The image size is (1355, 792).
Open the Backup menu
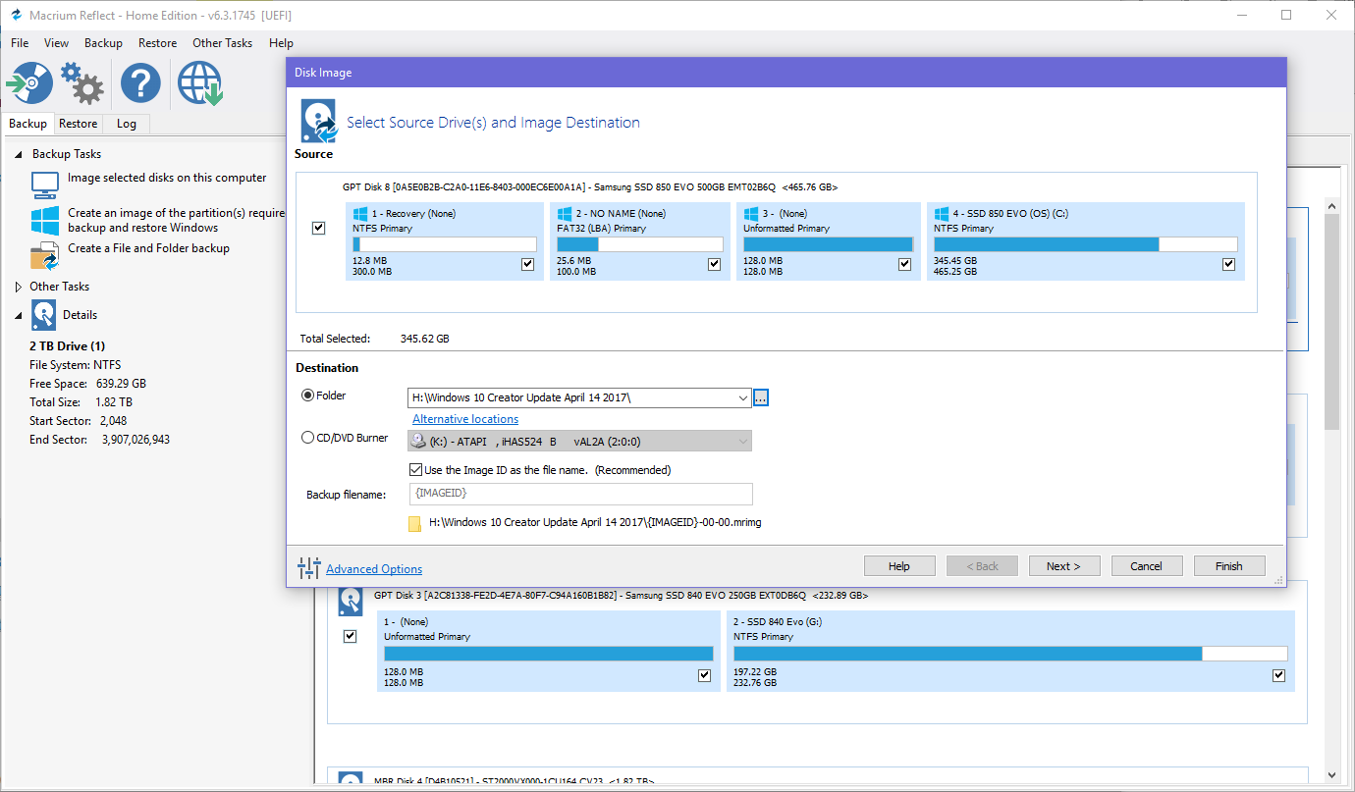tap(103, 43)
